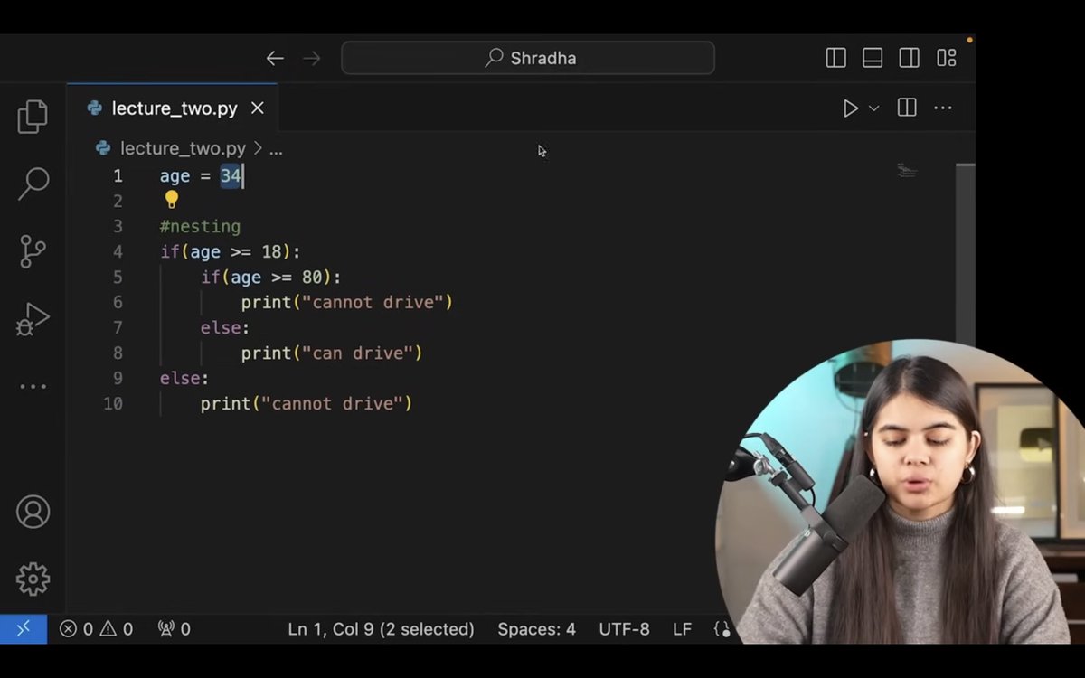Place cursor on #nesting comment
The height and width of the screenshot is (678, 1085).
(x=200, y=226)
